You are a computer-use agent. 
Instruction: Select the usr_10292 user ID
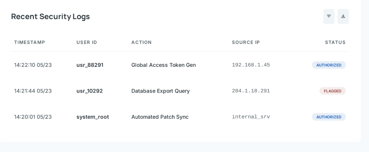click(x=90, y=91)
